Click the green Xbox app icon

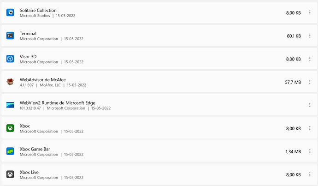(x=10, y=128)
